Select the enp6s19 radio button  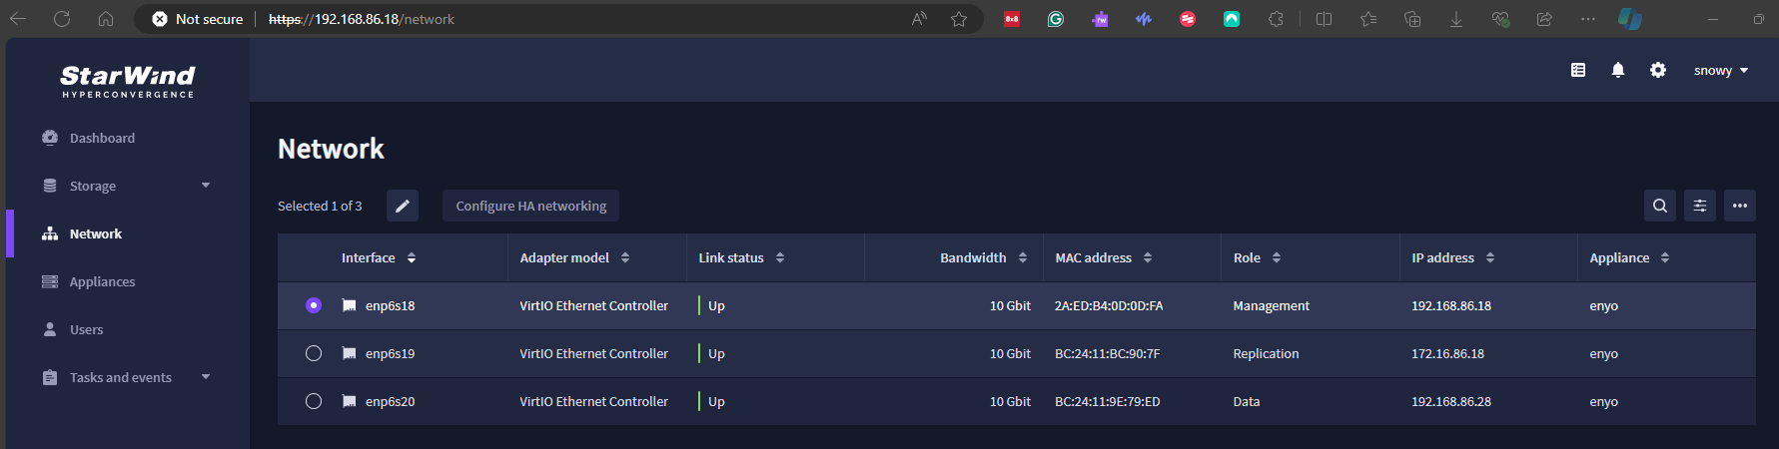314,353
